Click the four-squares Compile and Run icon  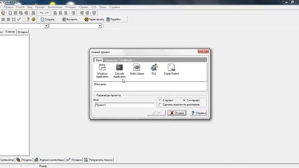tap(14, 19)
